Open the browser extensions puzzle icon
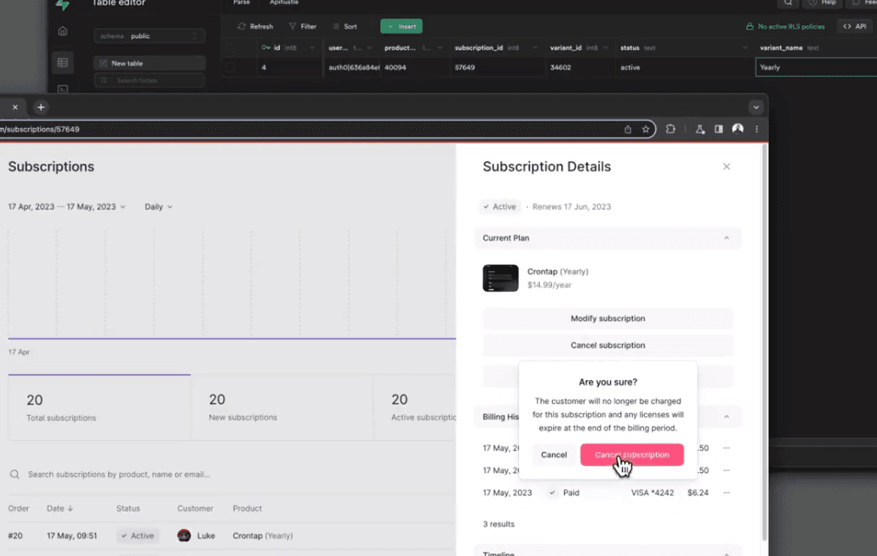This screenshot has height=556, width=877. pyautogui.click(x=671, y=128)
